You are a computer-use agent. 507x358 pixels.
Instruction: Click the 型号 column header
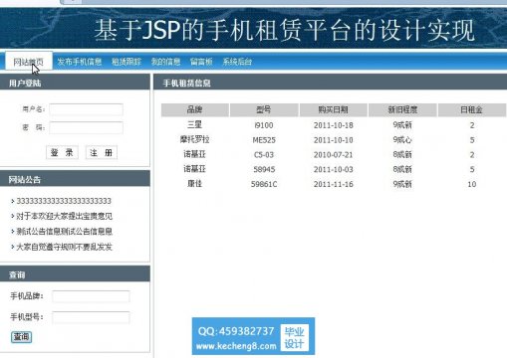click(x=264, y=109)
